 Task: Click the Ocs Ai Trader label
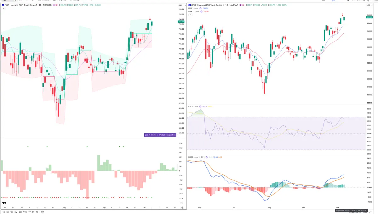[x=151, y=135]
